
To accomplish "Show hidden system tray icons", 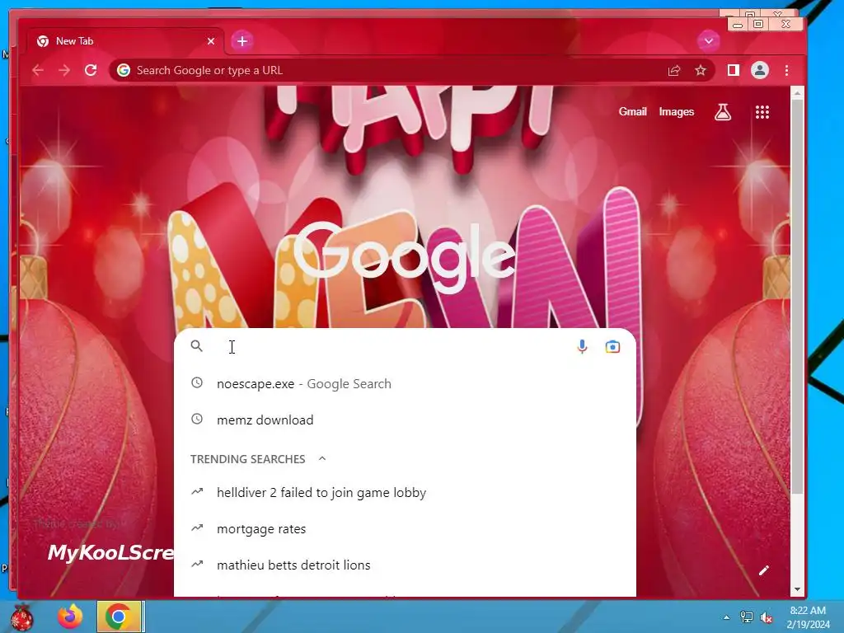I will coord(726,617).
